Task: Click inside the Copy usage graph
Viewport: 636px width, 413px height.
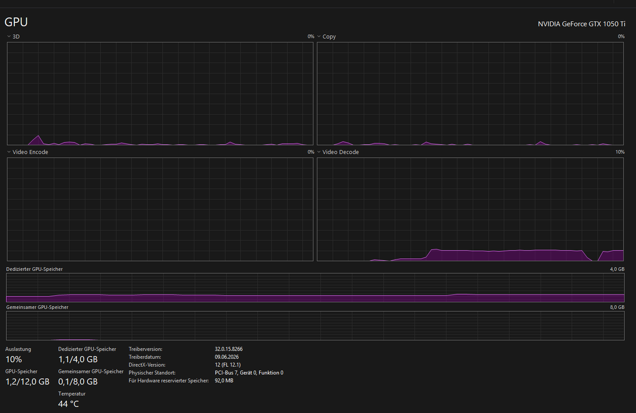Action: coord(471,94)
